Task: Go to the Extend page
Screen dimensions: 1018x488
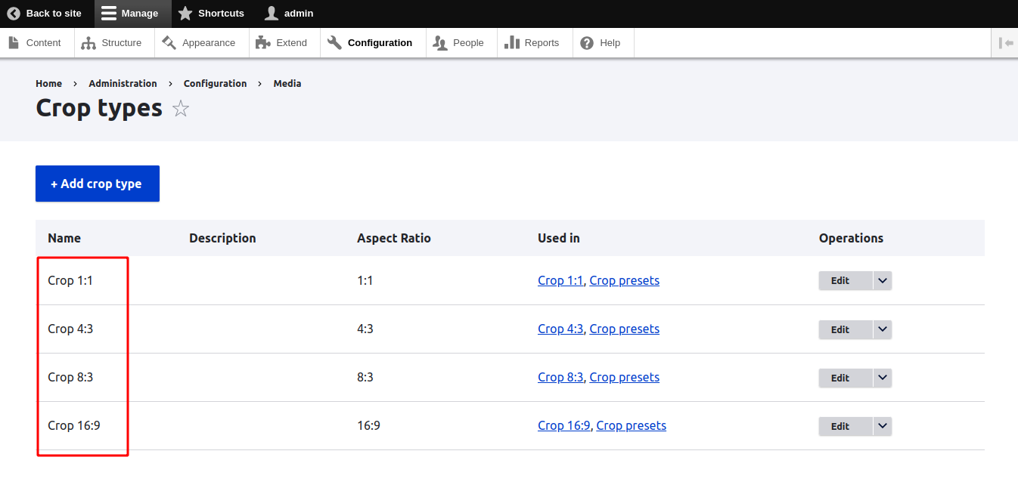Action: click(x=282, y=43)
